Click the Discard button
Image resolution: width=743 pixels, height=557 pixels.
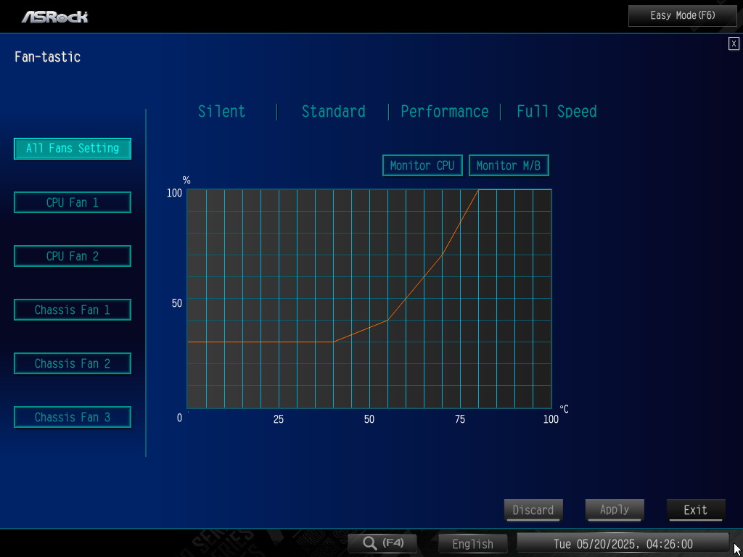(x=533, y=510)
